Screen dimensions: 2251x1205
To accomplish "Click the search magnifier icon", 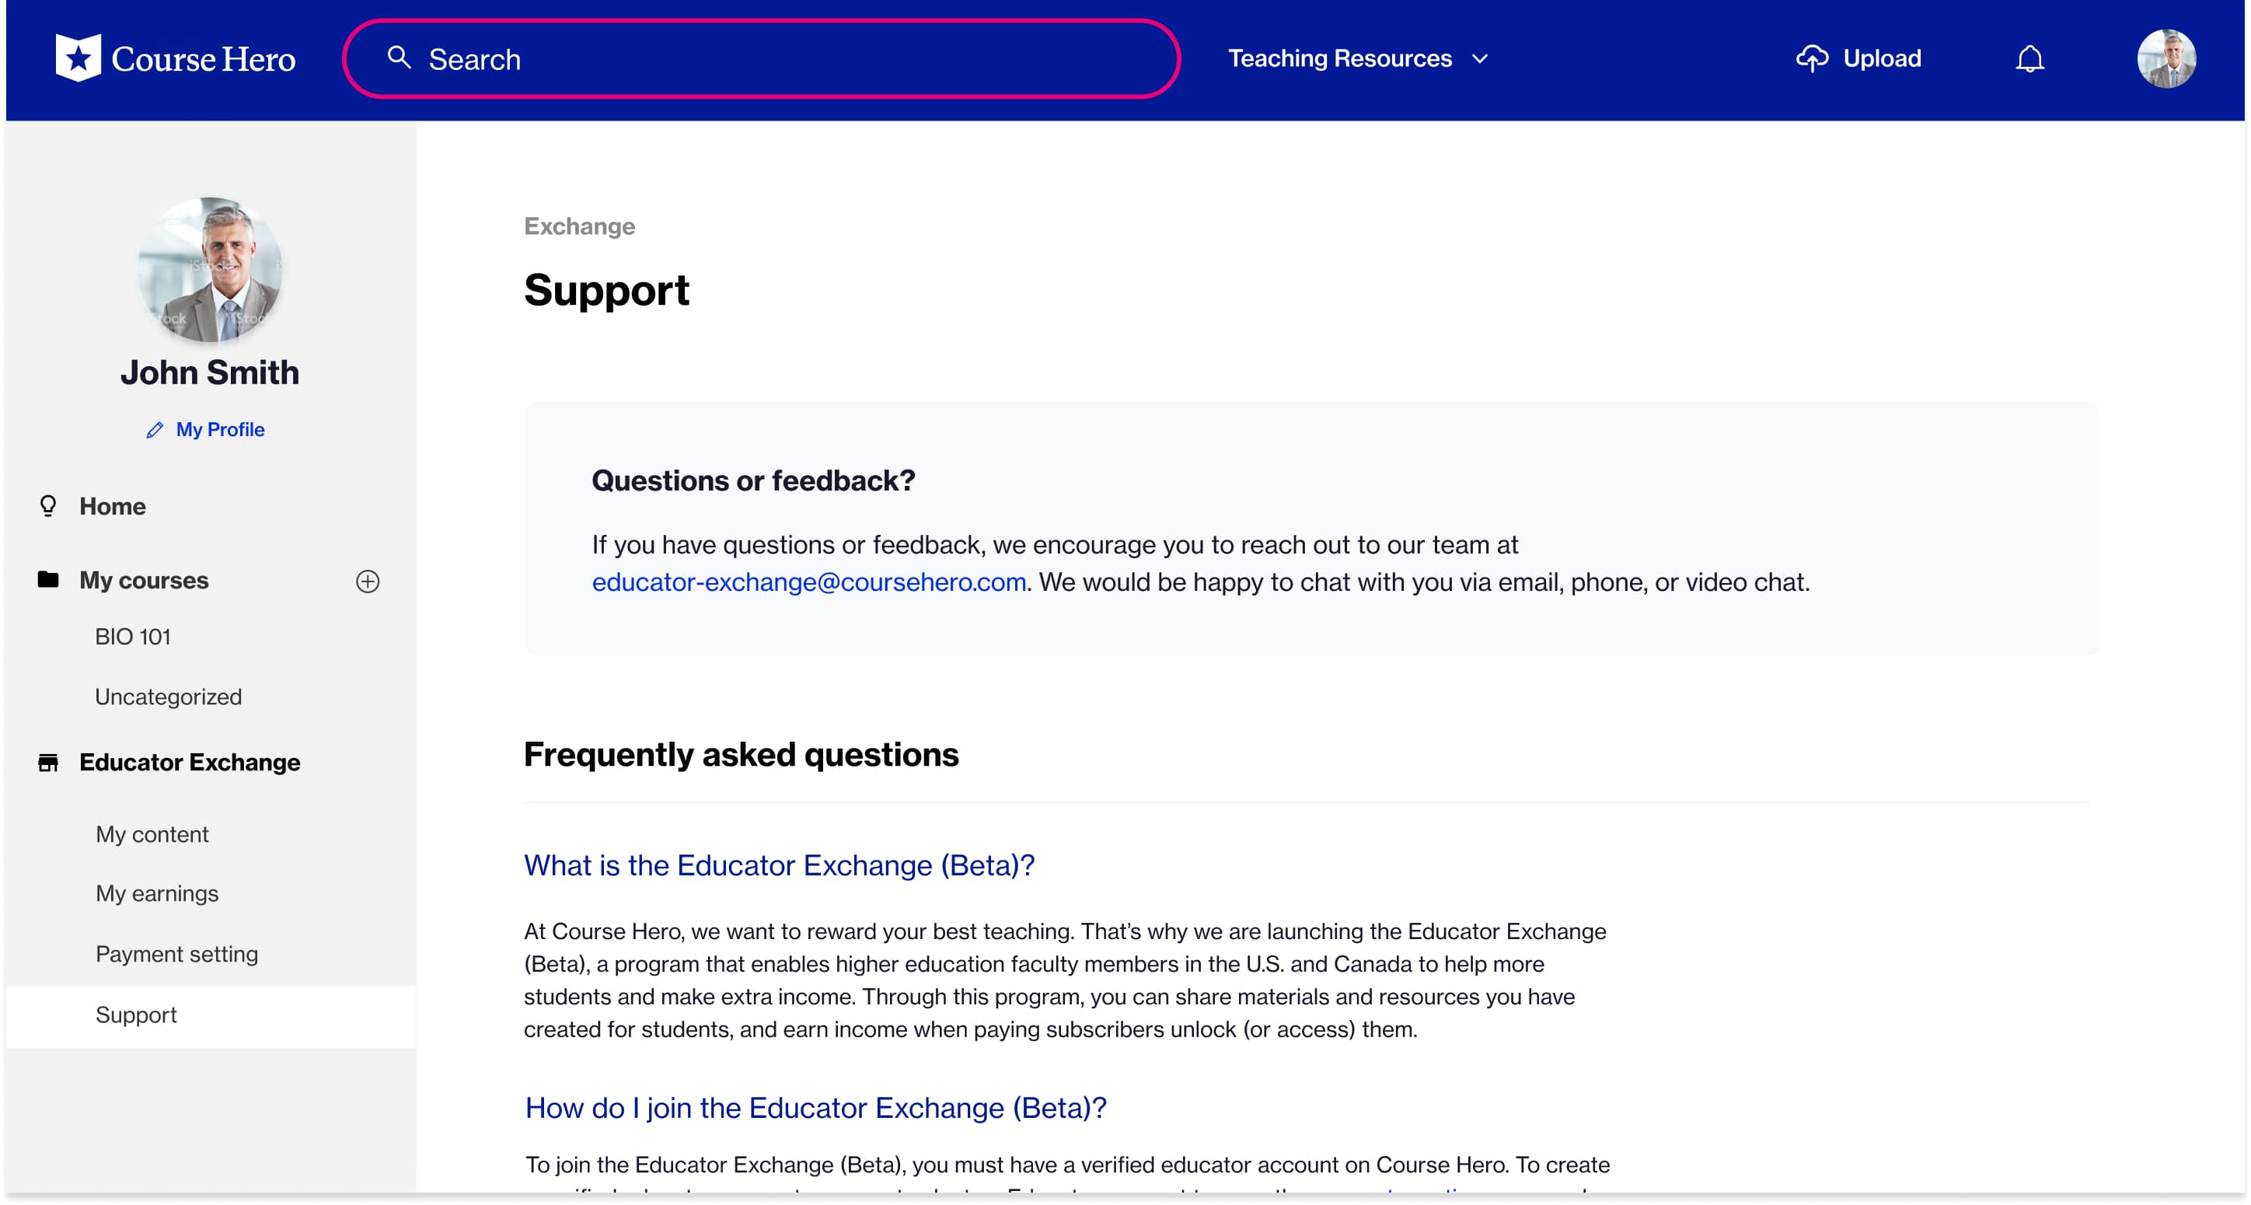I will [x=400, y=58].
